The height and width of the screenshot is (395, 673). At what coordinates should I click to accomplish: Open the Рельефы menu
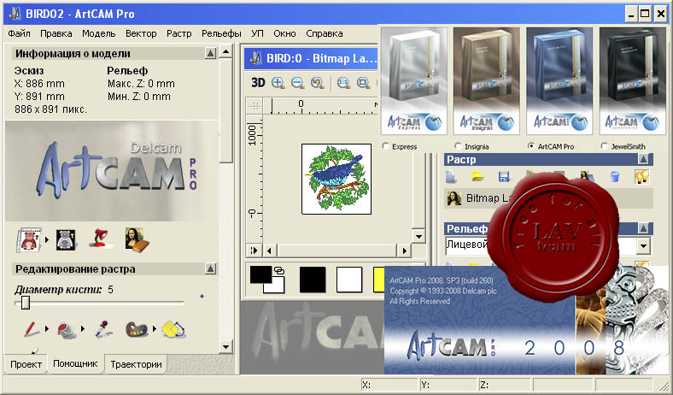point(221,33)
